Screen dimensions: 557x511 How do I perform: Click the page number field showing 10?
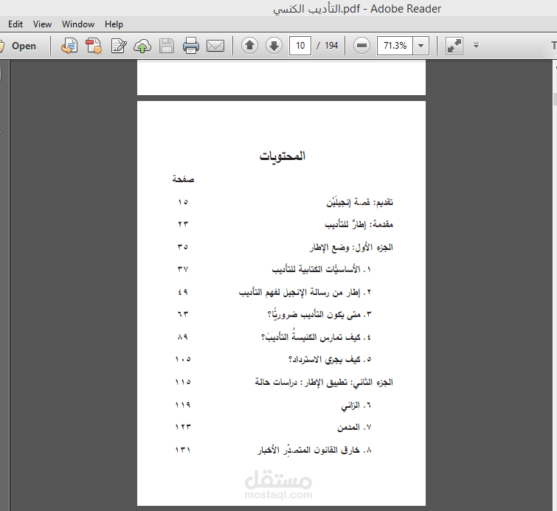point(300,46)
